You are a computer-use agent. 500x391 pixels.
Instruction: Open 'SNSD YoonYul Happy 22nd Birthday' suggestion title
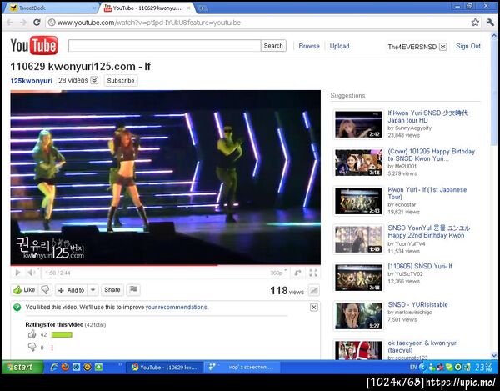pos(429,232)
